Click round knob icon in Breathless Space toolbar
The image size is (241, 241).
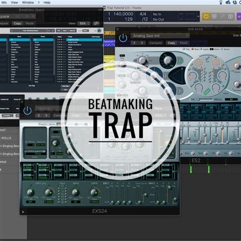[99, 31]
